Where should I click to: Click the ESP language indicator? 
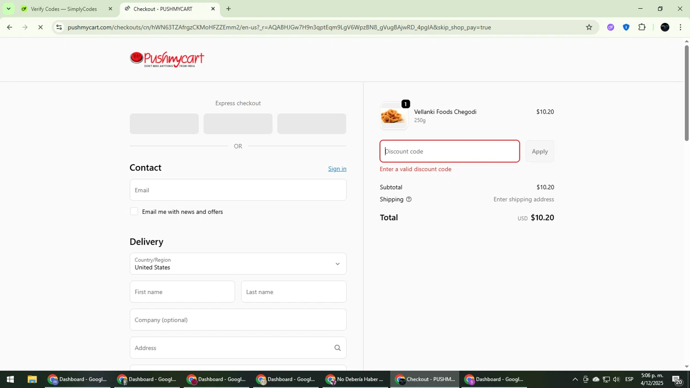pyautogui.click(x=629, y=380)
